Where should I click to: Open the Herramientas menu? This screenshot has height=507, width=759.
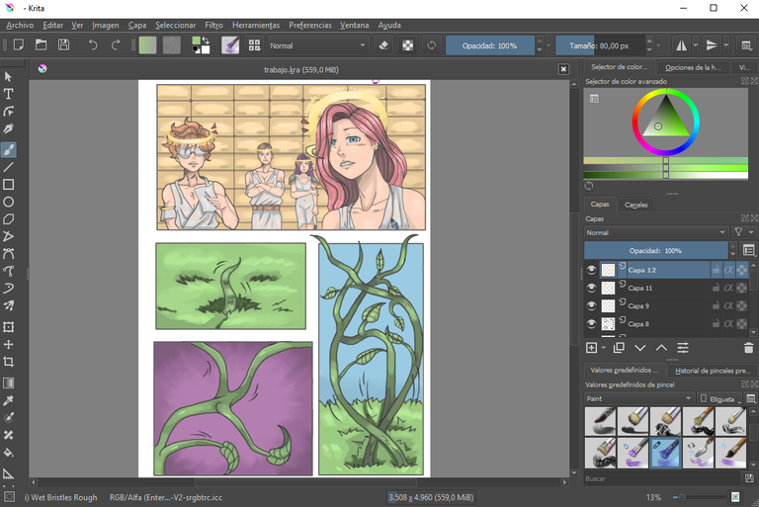[x=256, y=25]
